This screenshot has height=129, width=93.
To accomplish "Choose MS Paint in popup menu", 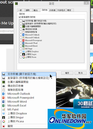I will tap(25, 110).
